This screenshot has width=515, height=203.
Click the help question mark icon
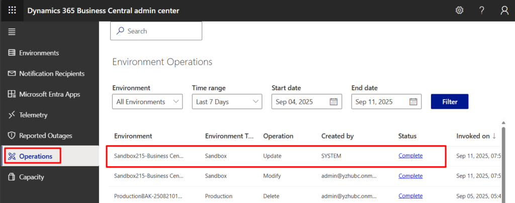(481, 11)
